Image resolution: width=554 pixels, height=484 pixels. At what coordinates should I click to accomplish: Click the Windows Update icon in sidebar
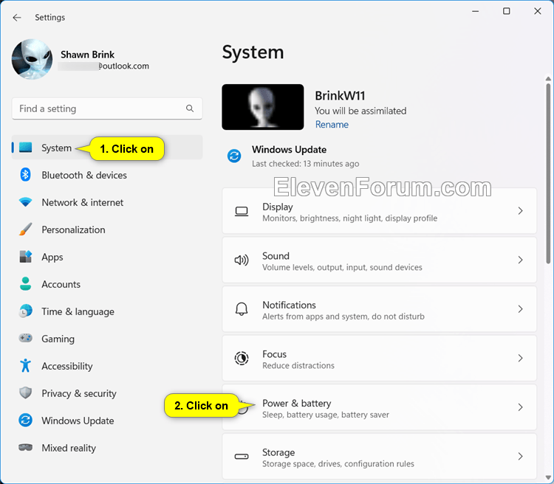point(25,420)
